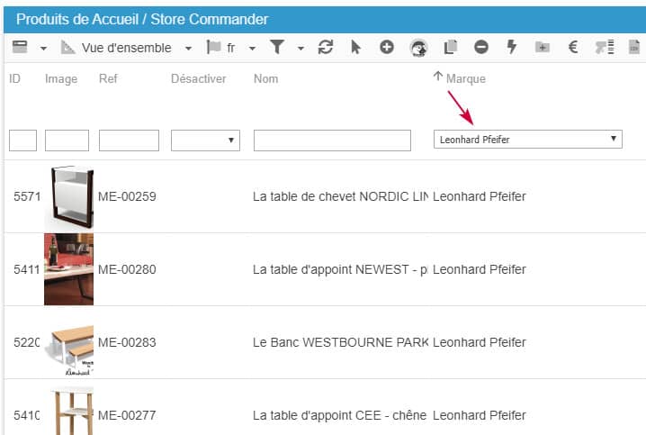
Task: Click the refresh icon in the toolbar
Action: [x=327, y=48]
